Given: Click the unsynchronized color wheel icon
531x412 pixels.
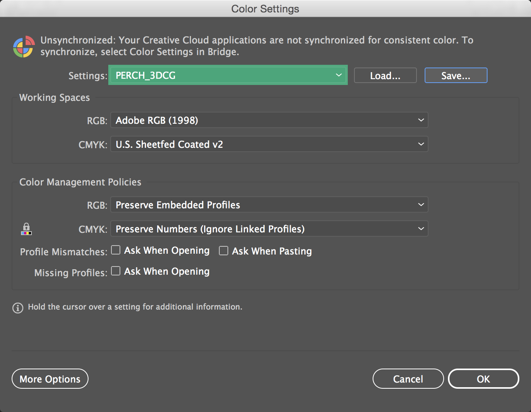Looking at the screenshot, I should point(24,47).
